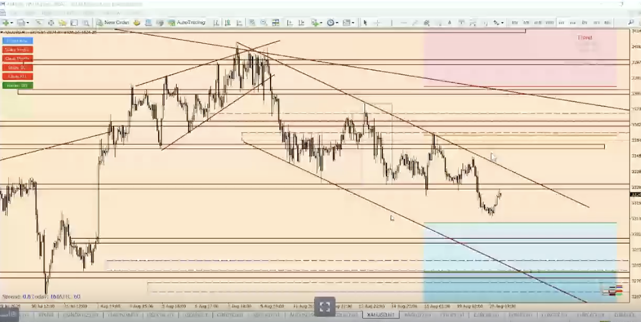Open the tile windows grid icon
Screen dimensions: 641x322
point(276,23)
